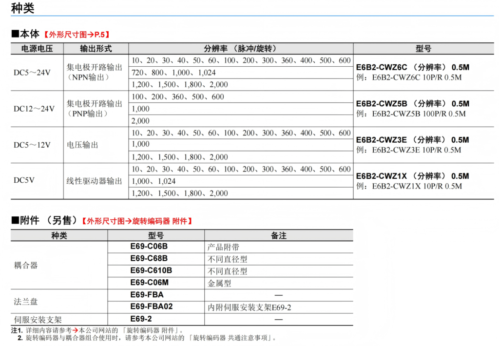Image resolution: width=499 pixels, height=346 pixels.
Task: Select the 耦合器 category cell
Action: coord(26,265)
